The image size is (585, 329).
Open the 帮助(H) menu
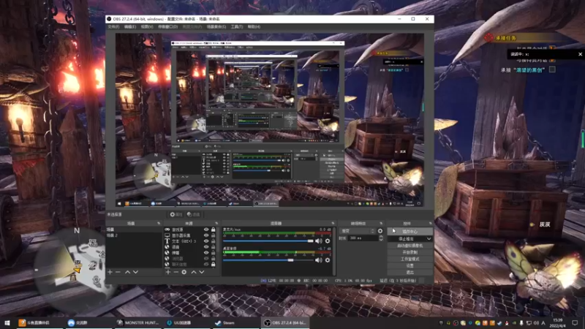(254, 27)
